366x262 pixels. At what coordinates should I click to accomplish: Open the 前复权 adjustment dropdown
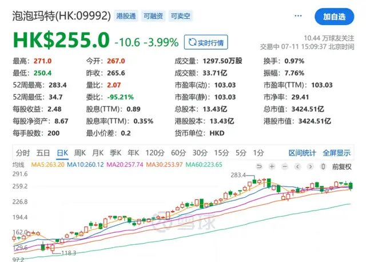[x=342, y=166]
